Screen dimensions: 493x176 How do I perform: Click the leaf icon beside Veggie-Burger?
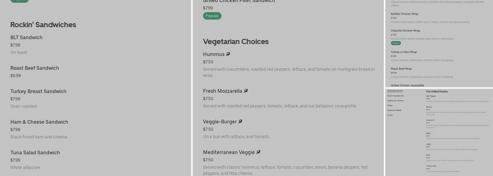click(x=240, y=121)
